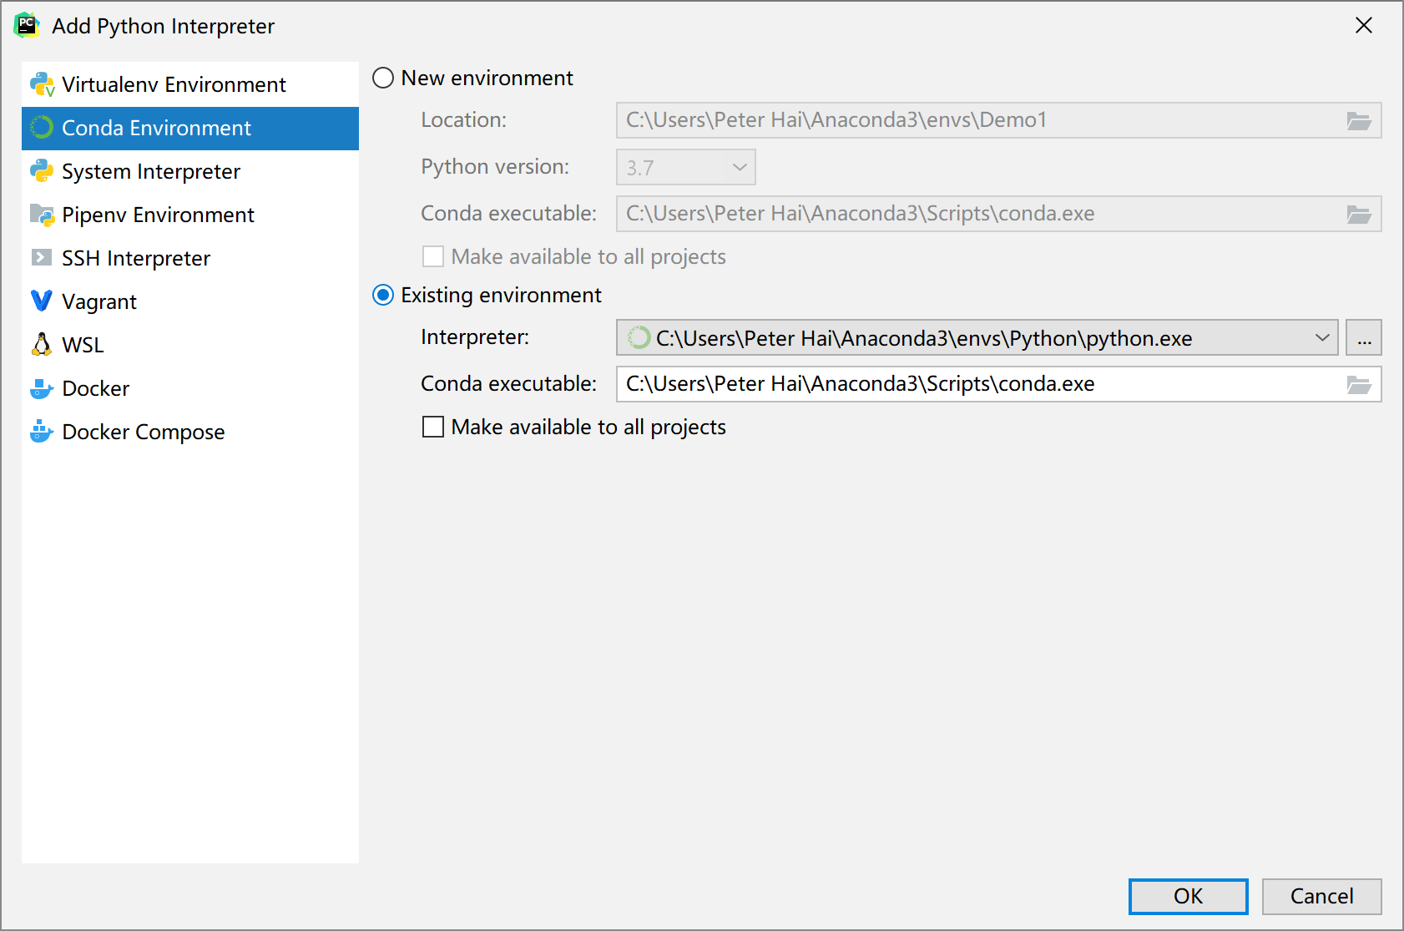Click the PyCharm logo in title bar
The width and height of the screenshot is (1404, 931).
(27, 26)
